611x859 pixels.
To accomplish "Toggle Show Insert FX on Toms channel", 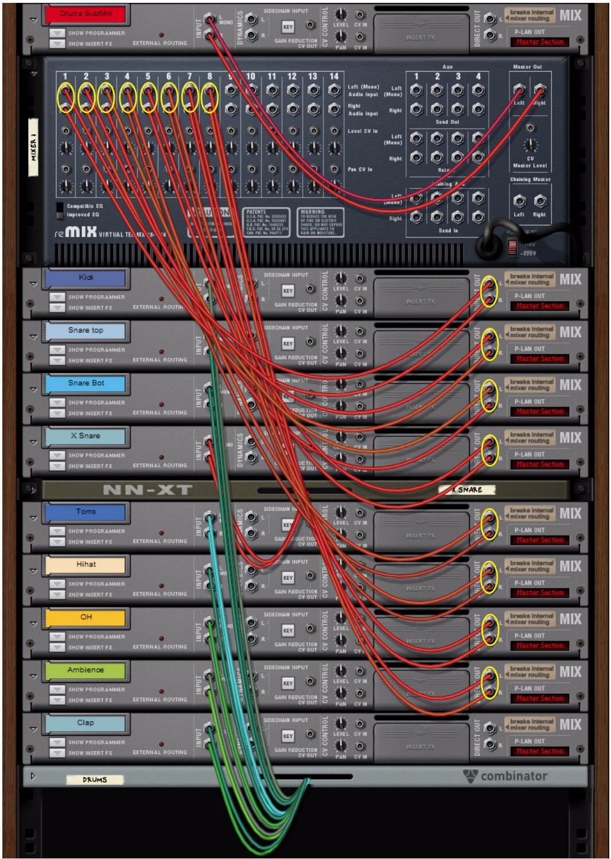I will click(x=57, y=541).
